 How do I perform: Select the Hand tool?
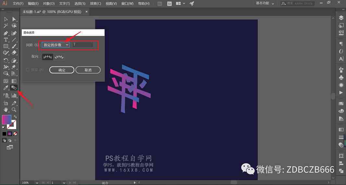[6, 110]
